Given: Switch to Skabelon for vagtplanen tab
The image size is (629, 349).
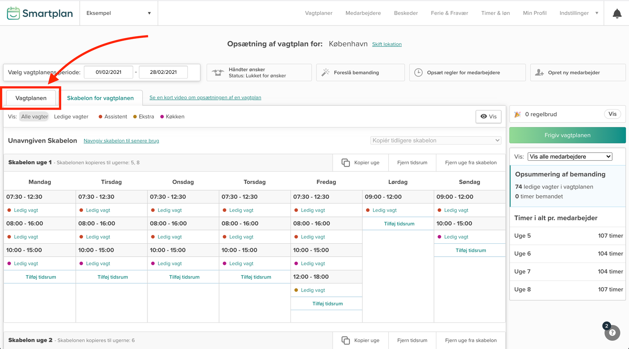Looking at the screenshot, I should (x=100, y=98).
